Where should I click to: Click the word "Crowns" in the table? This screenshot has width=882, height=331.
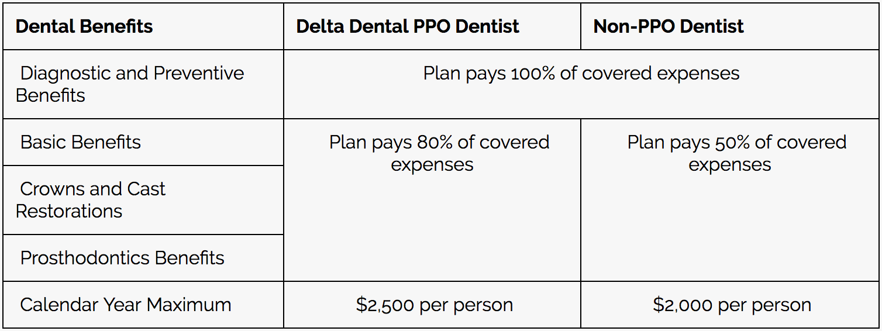(49, 189)
